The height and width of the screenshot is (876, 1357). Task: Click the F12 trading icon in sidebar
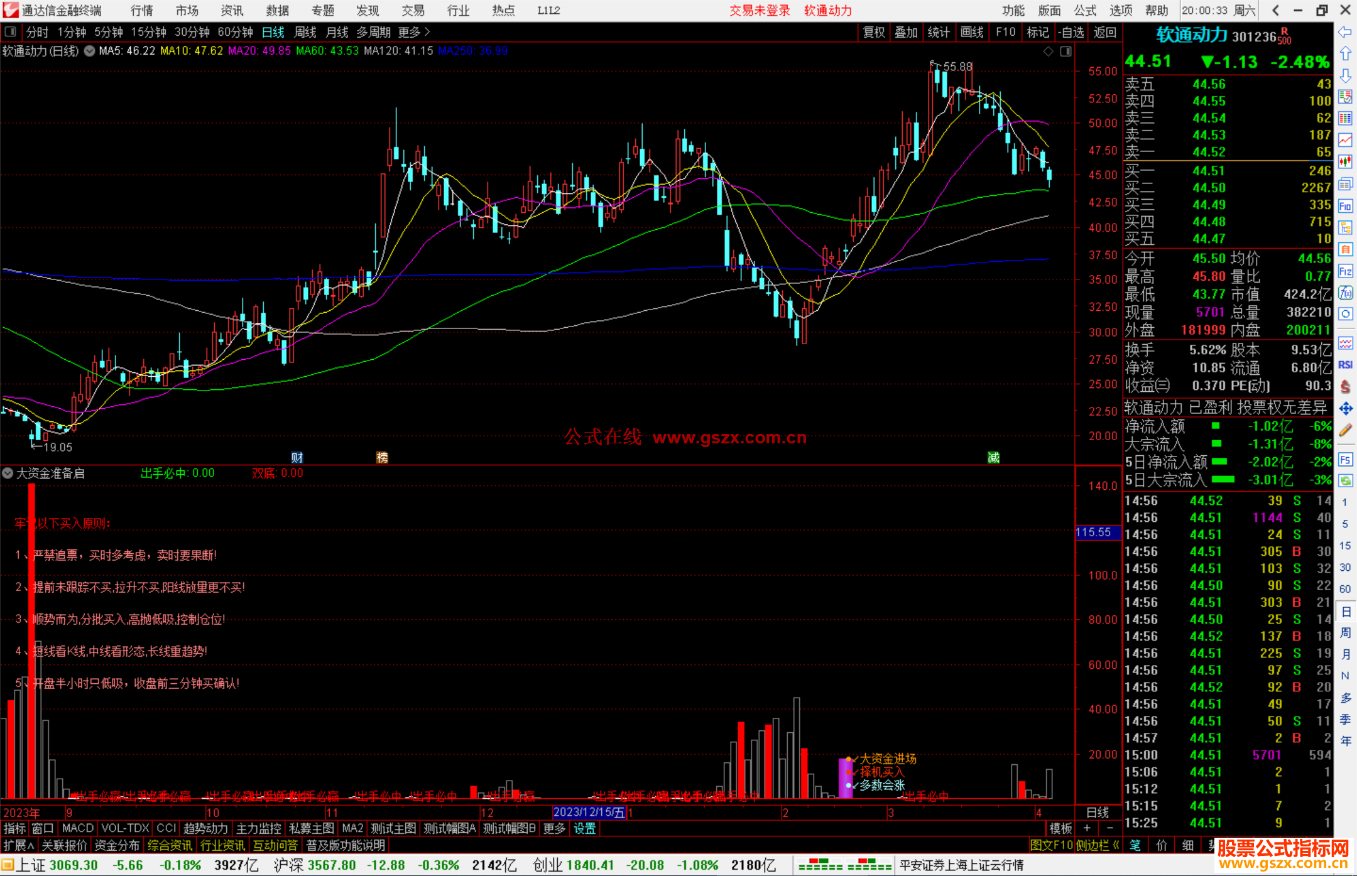click(1345, 271)
